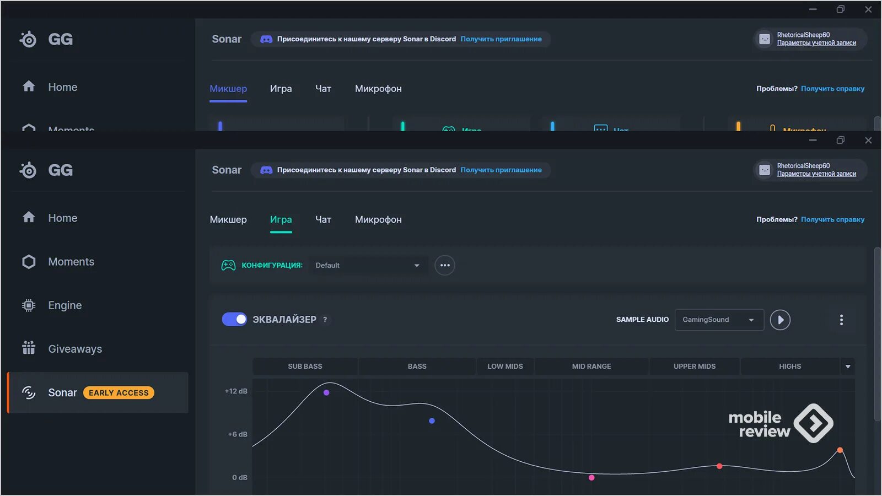The width and height of the screenshot is (882, 496).
Task: Click the Sonar heading in front window
Action: tap(227, 170)
